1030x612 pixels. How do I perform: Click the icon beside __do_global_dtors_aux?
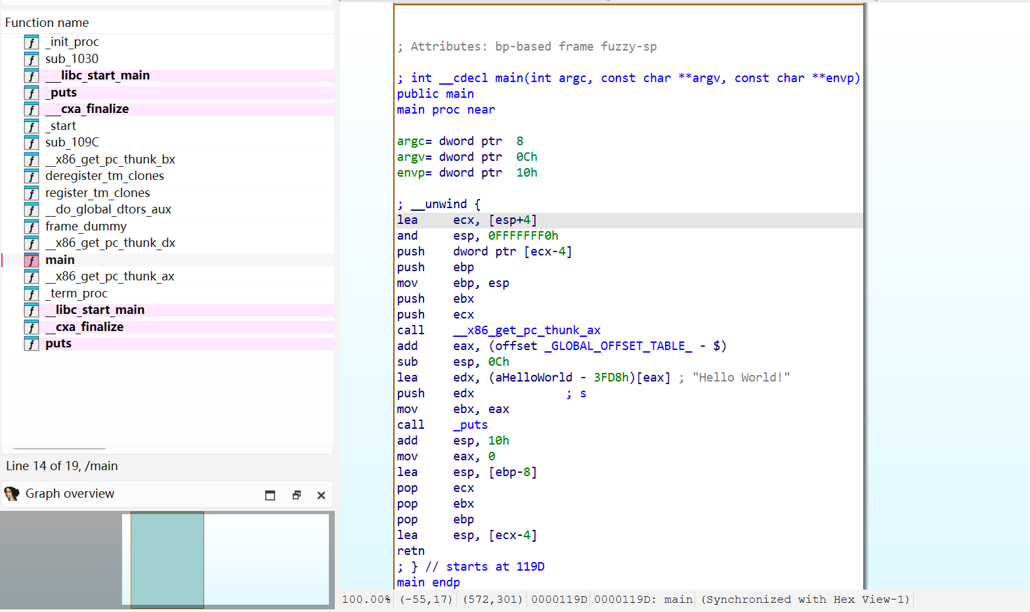[32, 209]
